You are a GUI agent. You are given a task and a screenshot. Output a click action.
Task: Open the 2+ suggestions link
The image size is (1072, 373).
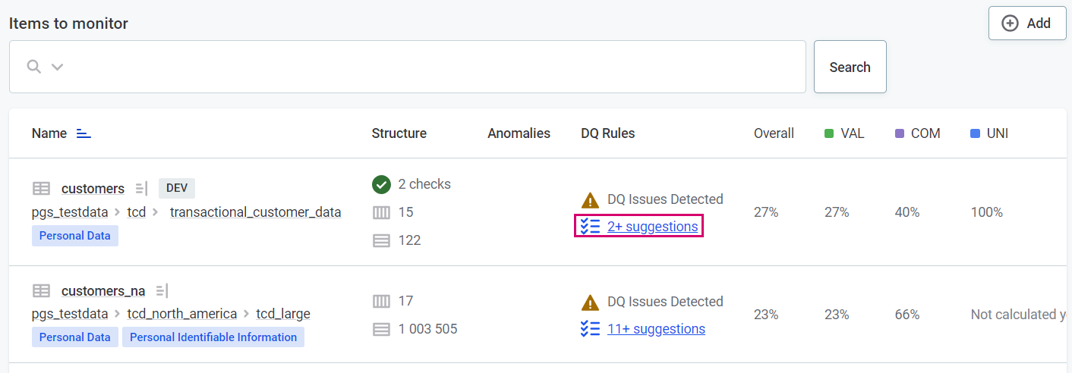[x=651, y=227]
